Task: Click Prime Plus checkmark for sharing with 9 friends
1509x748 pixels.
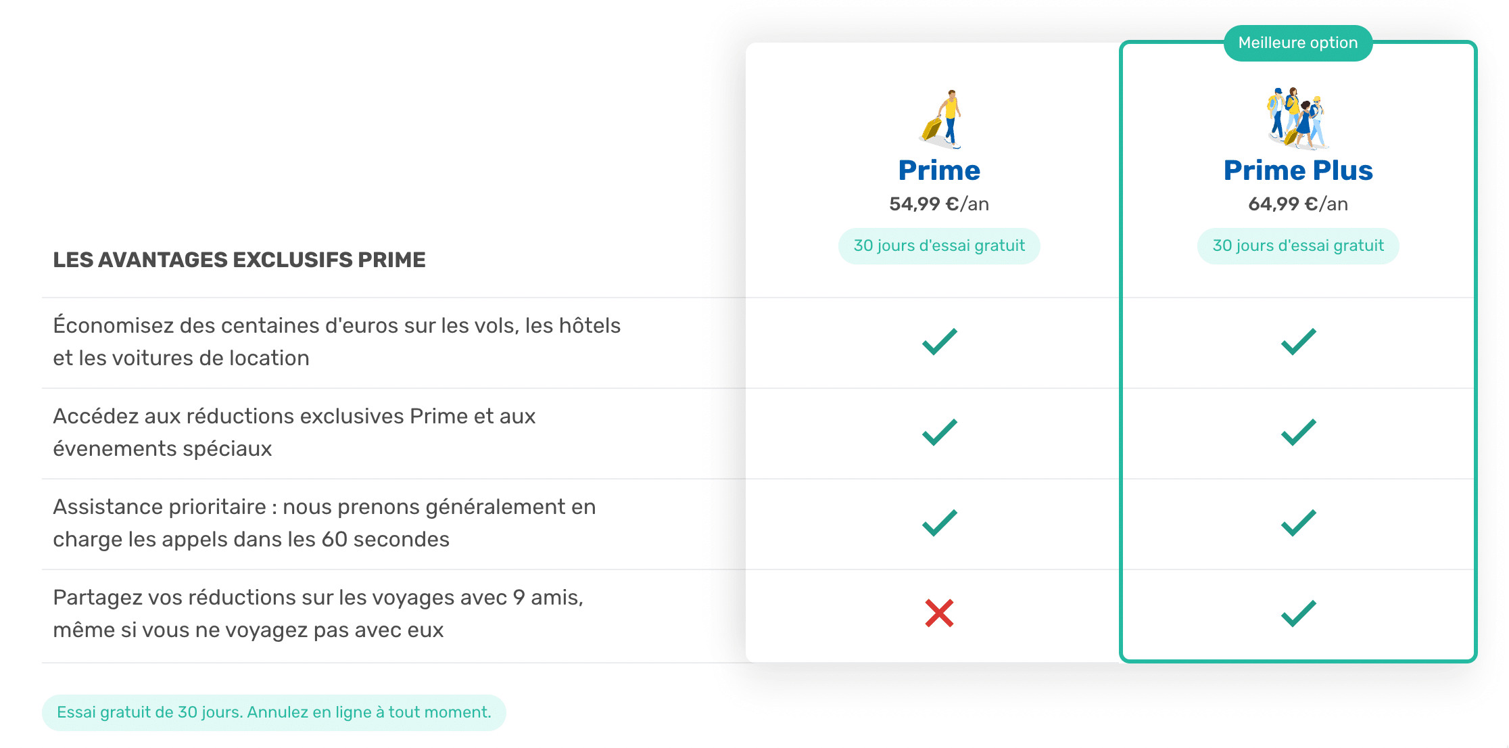Action: [1299, 613]
